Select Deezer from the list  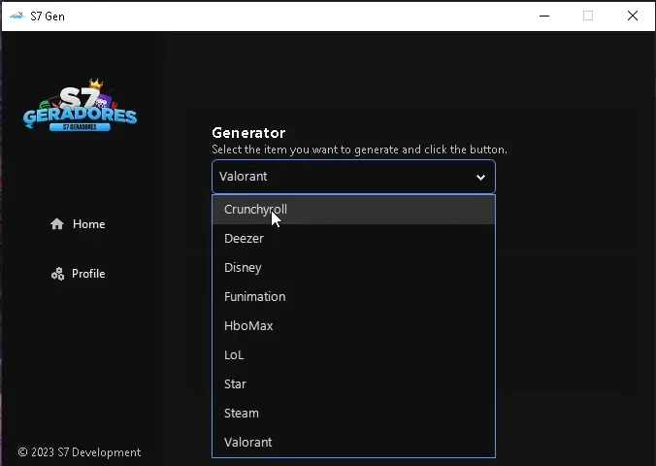click(353, 239)
